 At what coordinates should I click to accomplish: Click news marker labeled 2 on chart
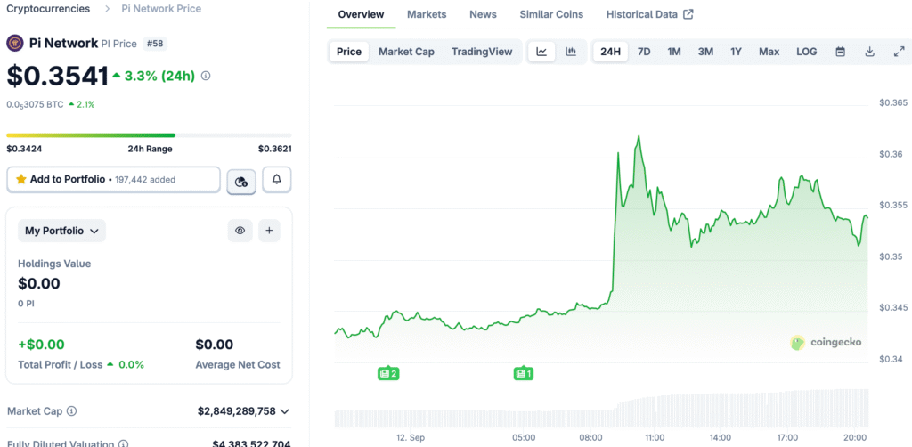[x=388, y=373]
